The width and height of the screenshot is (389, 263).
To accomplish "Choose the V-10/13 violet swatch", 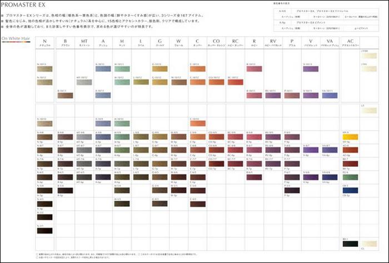I will click(x=311, y=69).
